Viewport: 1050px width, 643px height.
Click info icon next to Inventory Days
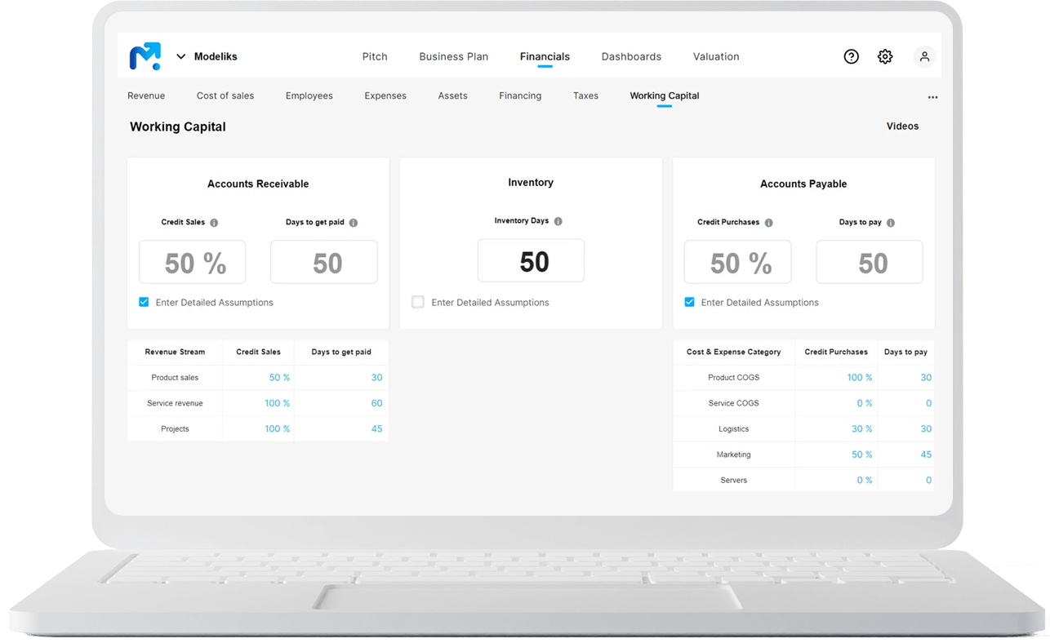(x=558, y=221)
